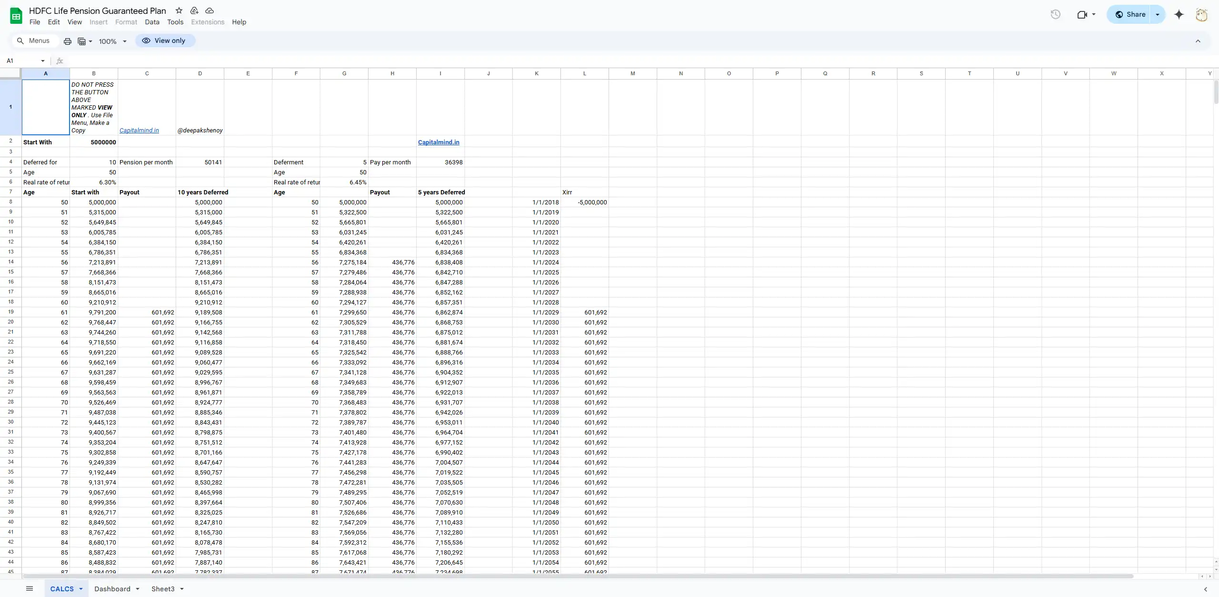Open meeting options dropdown arrow
The height and width of the screenshot is (597, 1219).
[x=1094, y=14]
